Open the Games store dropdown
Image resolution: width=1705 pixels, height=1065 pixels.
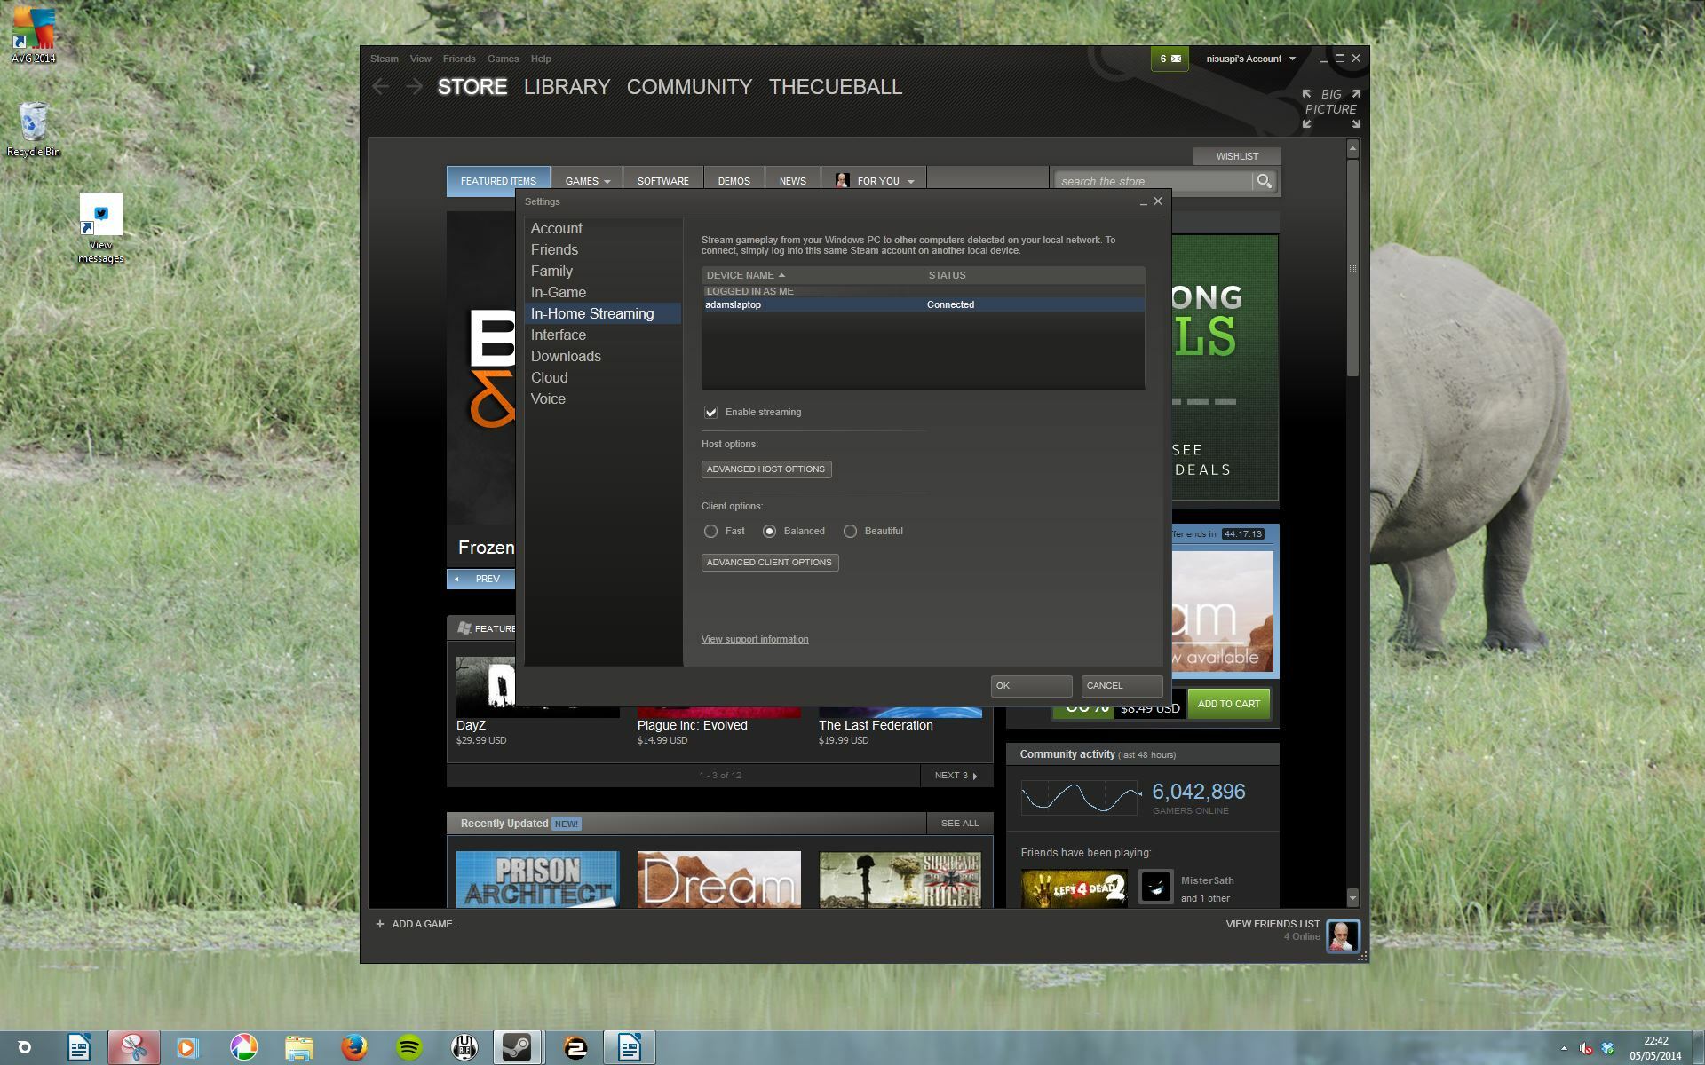pos(587,181)
